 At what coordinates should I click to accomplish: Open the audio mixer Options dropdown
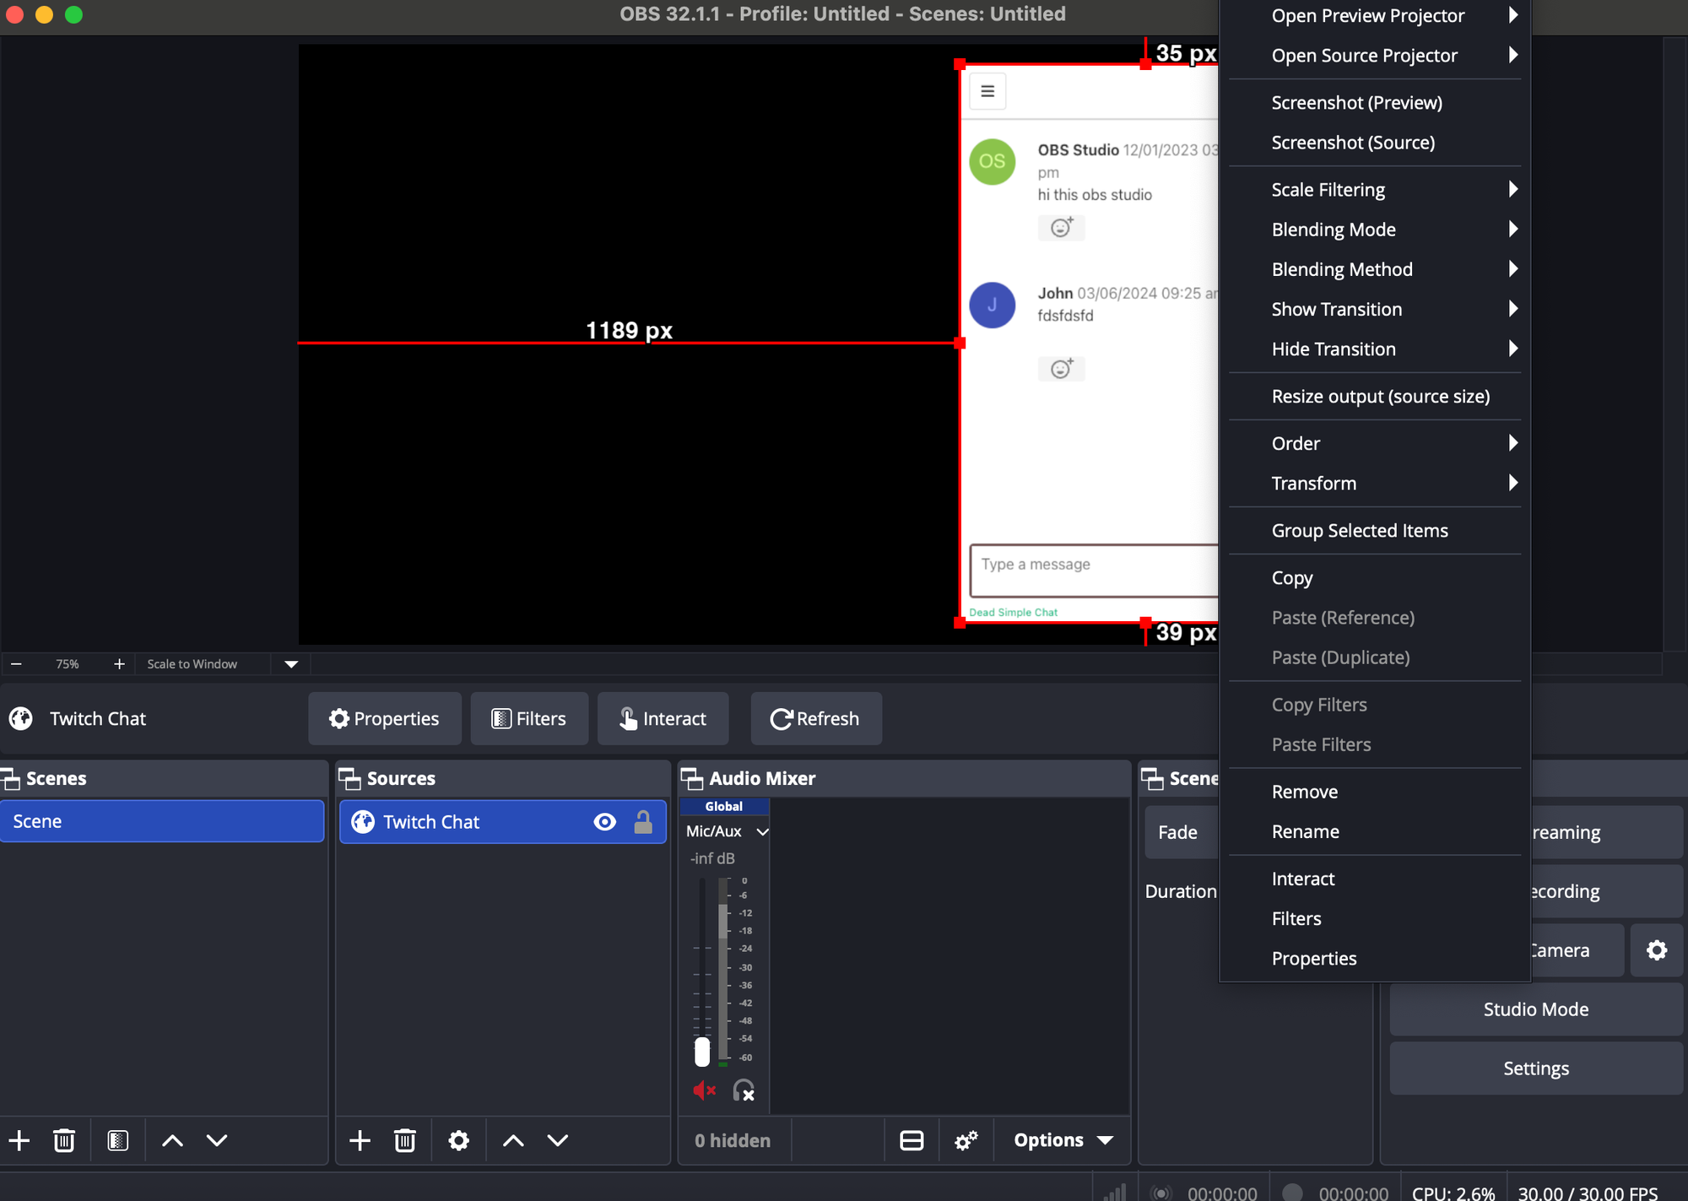1063,1140
